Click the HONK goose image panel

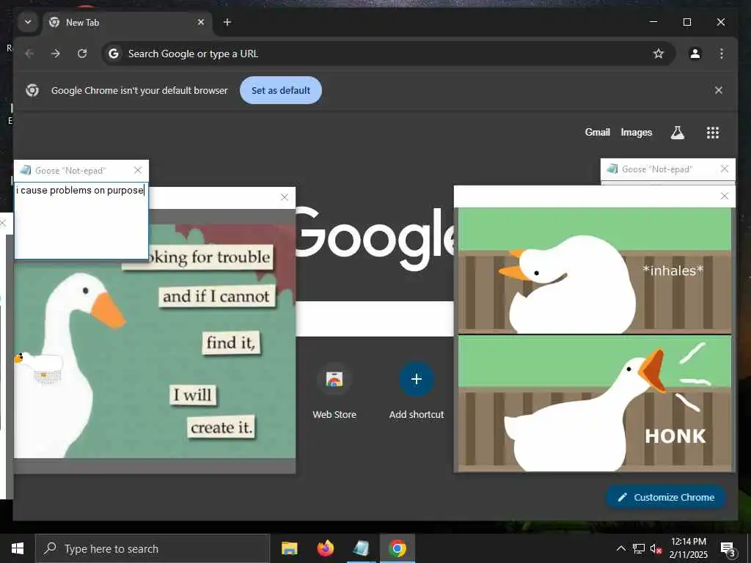click(595, 403)
